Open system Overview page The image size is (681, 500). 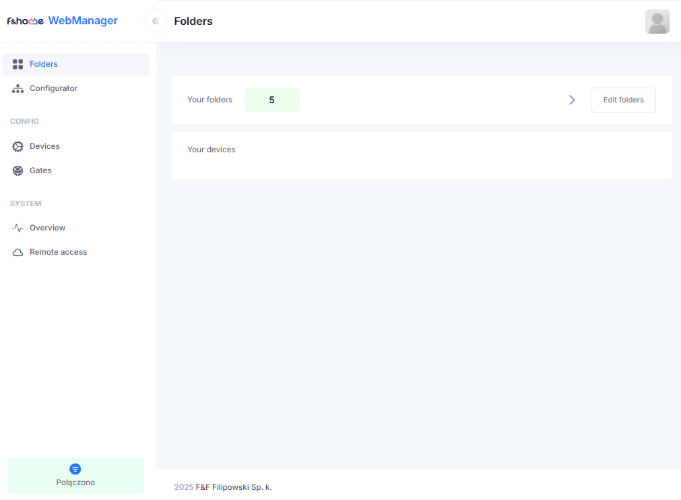(76, 228)
